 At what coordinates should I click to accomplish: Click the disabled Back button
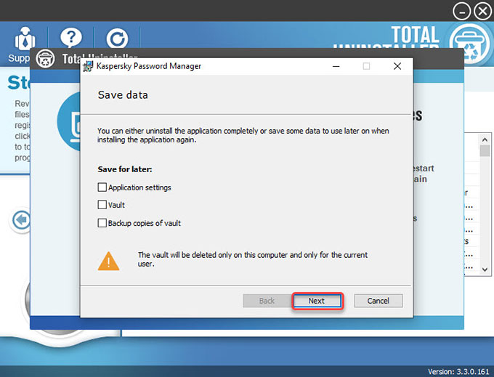[267, 301]
